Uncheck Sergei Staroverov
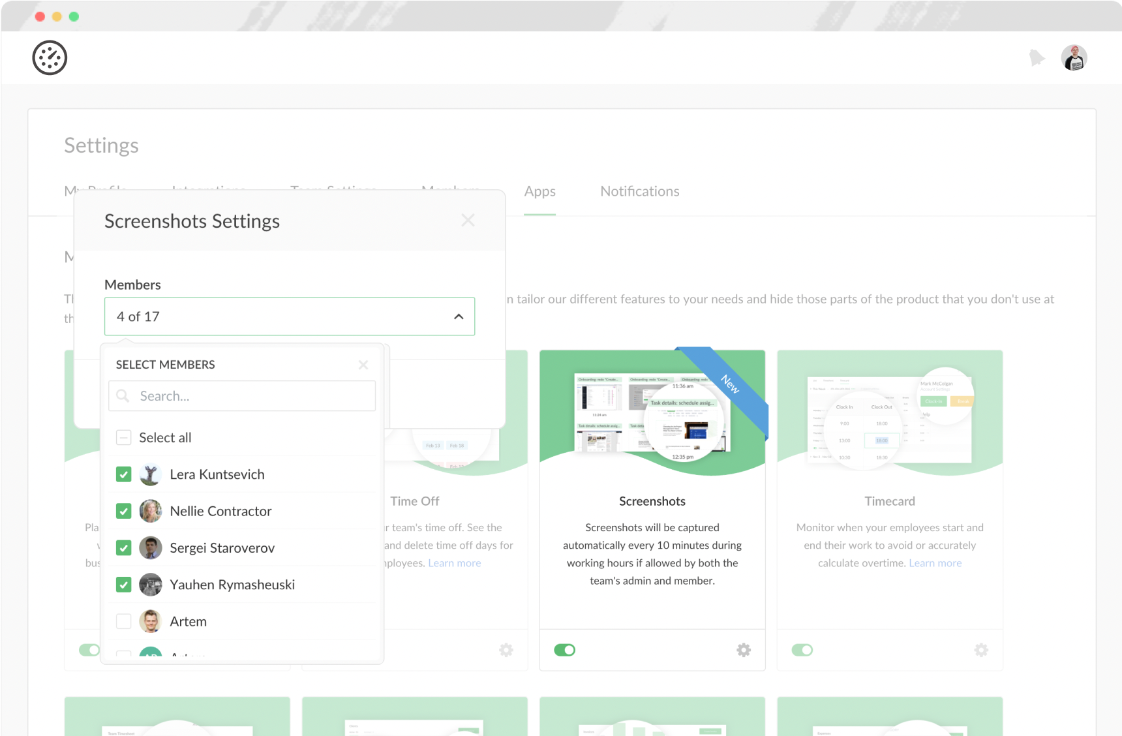The height and width of the screenshot is (736, 1122). (124, 548)
